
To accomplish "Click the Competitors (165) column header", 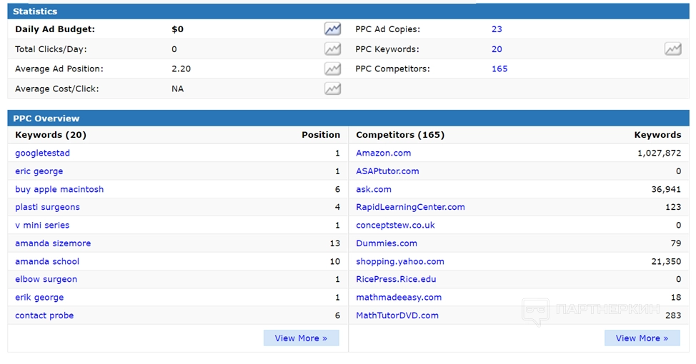I will click(400, 135).
